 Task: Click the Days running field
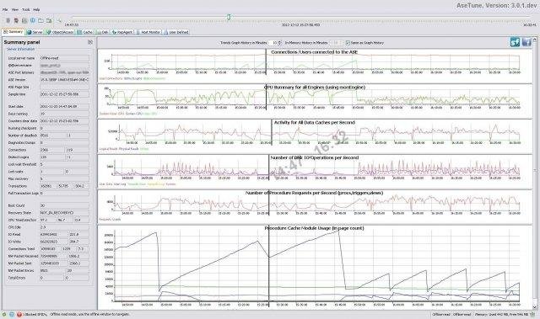point(64,114)
